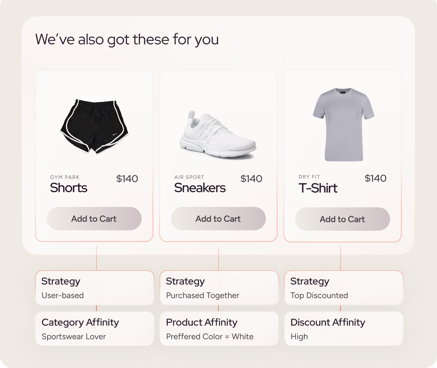Click the T-Shirt product title
This screenshot has height=368, width=437.
click(318, 188)
